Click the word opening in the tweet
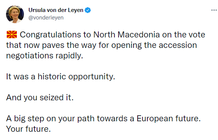 coord(126,45)
